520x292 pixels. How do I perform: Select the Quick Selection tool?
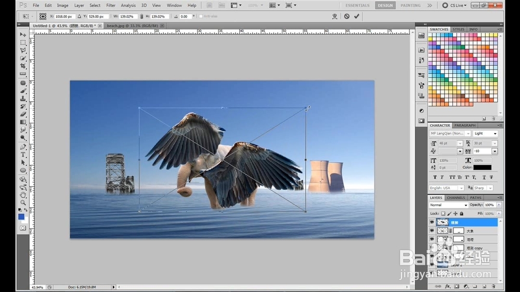(x=23, y=58)
